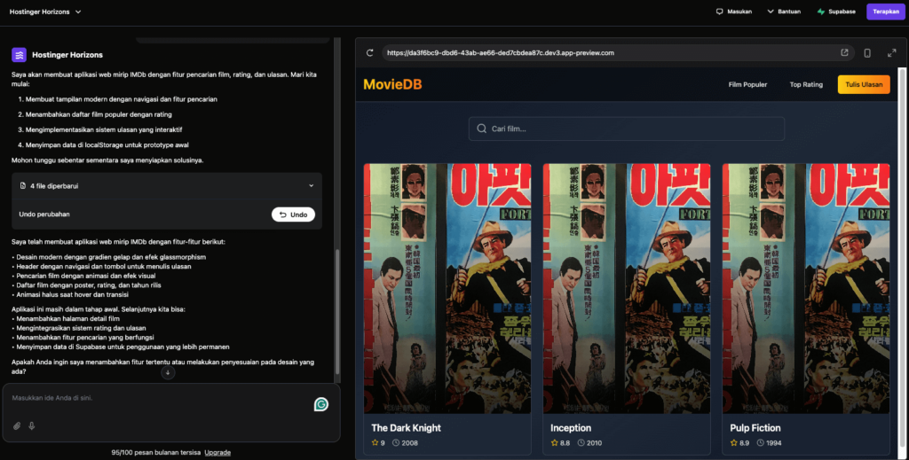
Task: Reload the preview with the refresh icon
Action: (370, 52)
